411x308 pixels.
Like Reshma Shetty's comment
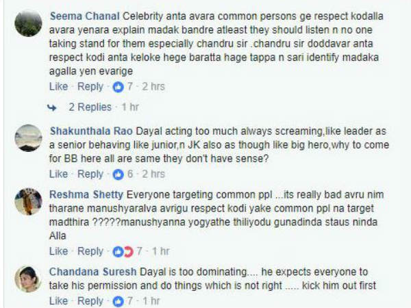59,251
